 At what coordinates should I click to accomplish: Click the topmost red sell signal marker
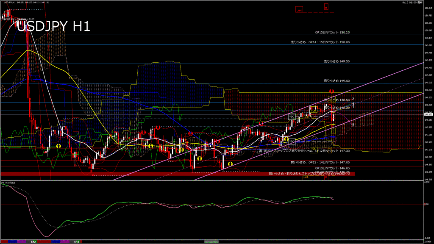click(x=332, y=91)
